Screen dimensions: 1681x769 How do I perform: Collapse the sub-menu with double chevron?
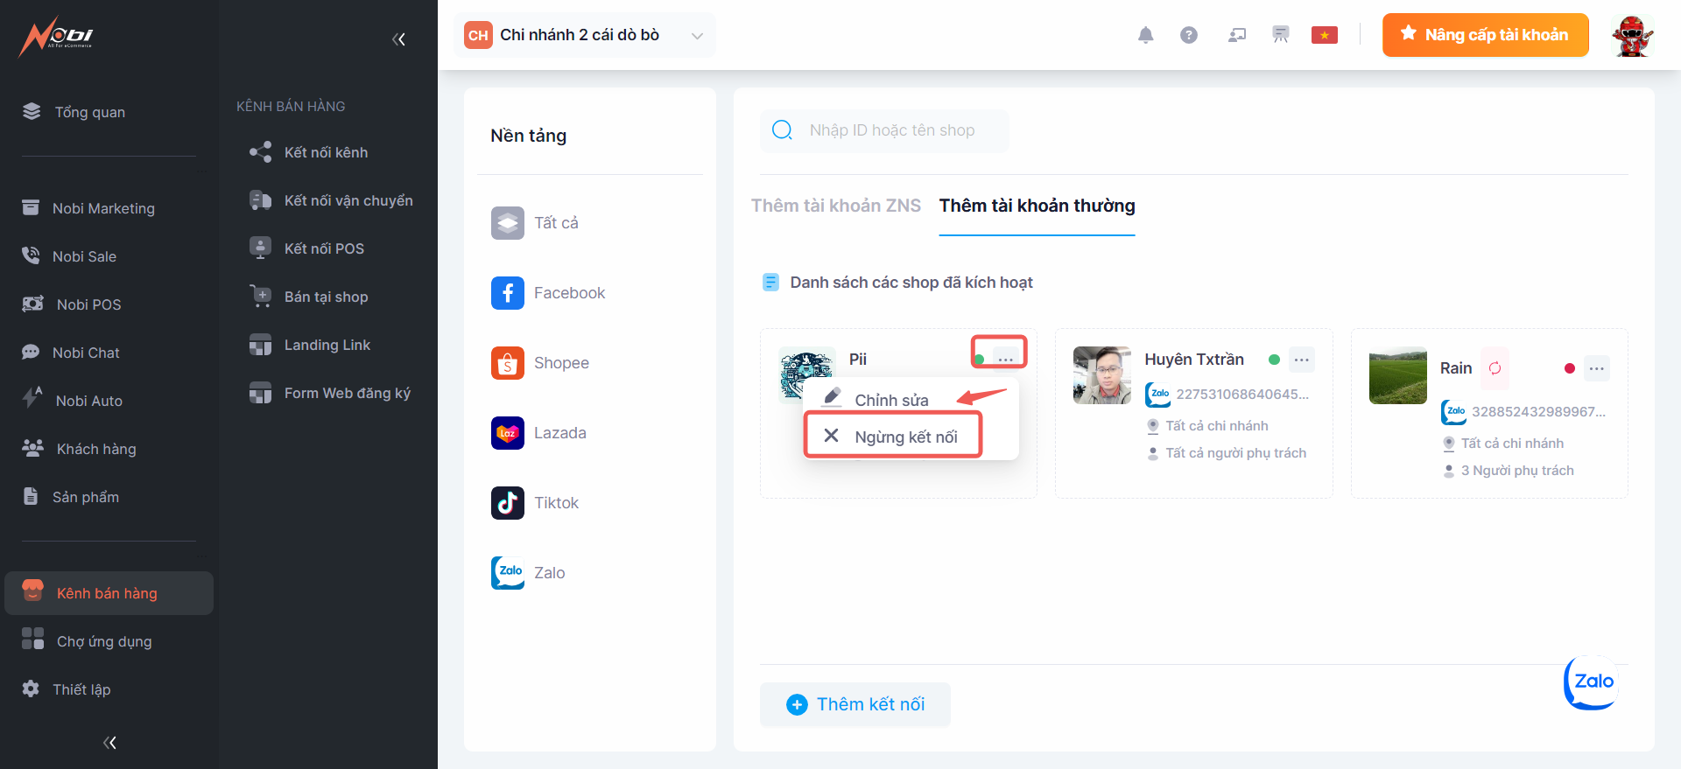pos(398,38)
